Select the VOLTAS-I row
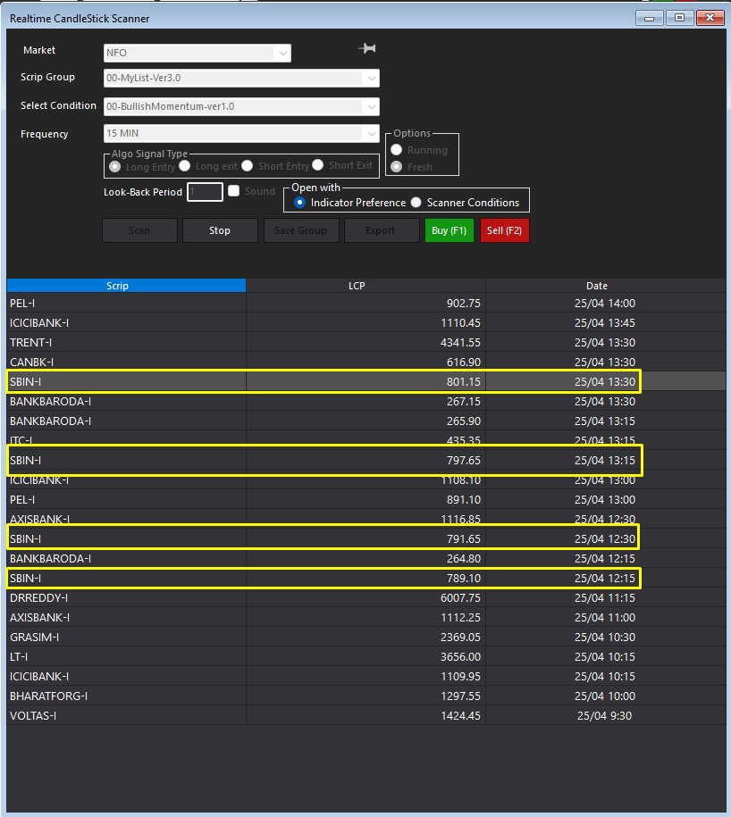The width and height of the screenshot is (731, 817). click(x=366, y=716)
